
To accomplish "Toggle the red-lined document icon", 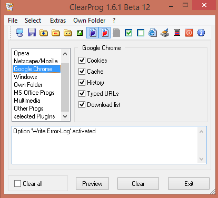I will (105, 33).
